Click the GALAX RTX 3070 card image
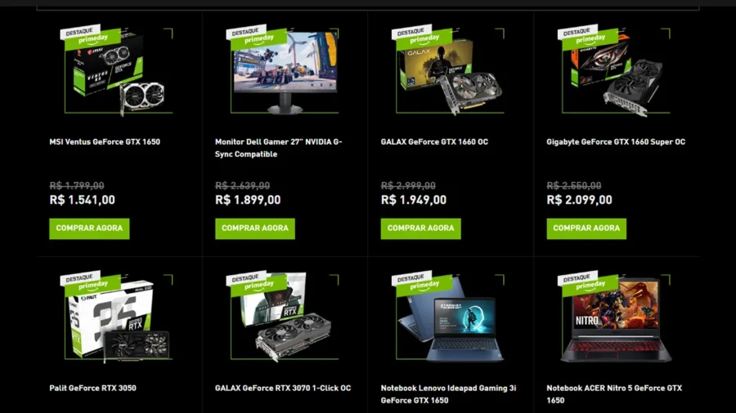736x413 pixels. pyautogui.click(x=283, y=317)
